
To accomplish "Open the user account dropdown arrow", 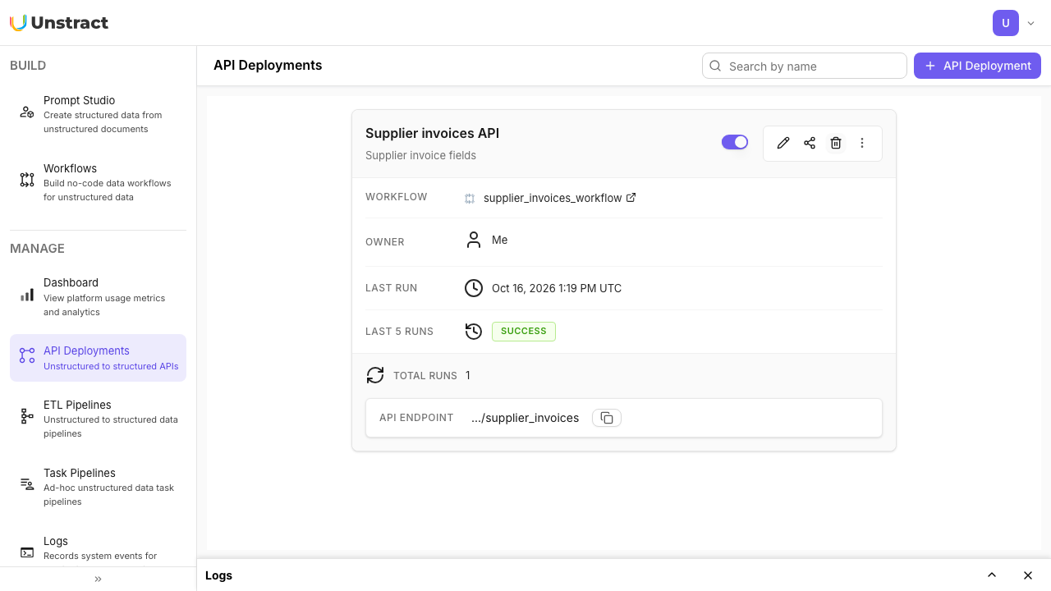I will [x=1031, y=23].
